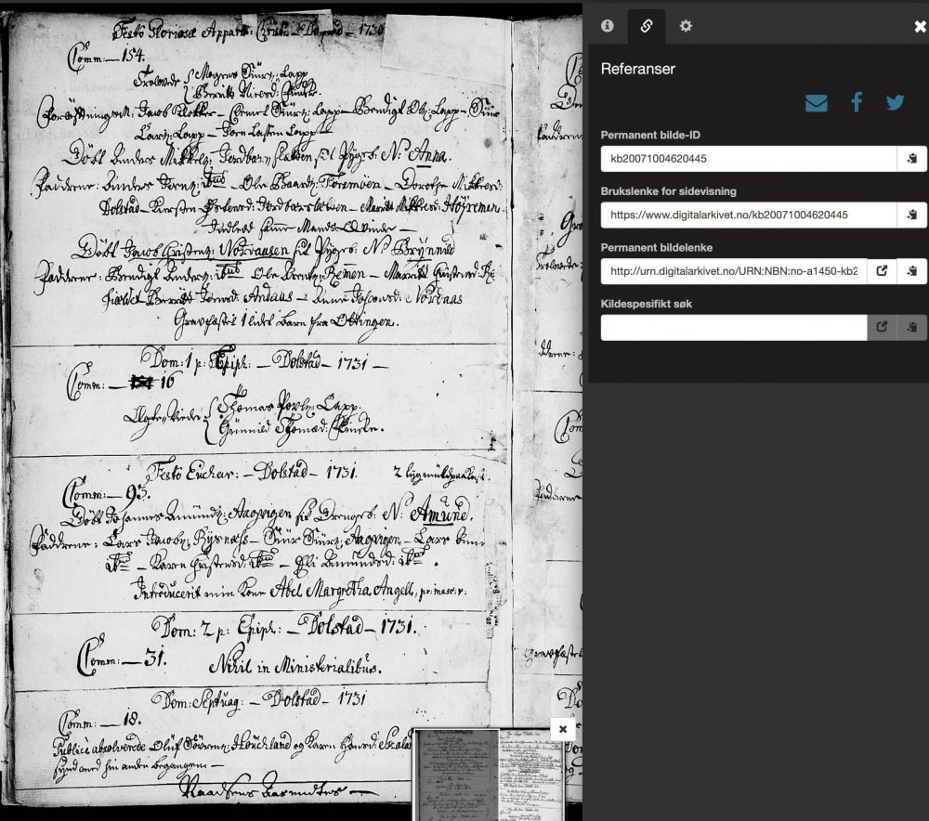Select the link references tab

tap(647, 26)
